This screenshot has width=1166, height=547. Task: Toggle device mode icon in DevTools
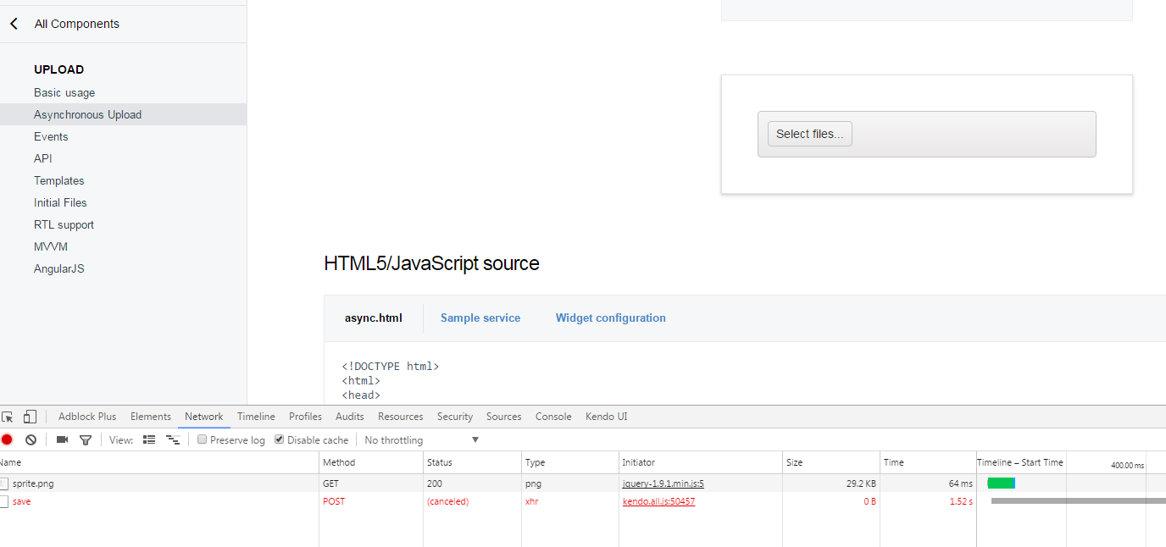point(30,417)
